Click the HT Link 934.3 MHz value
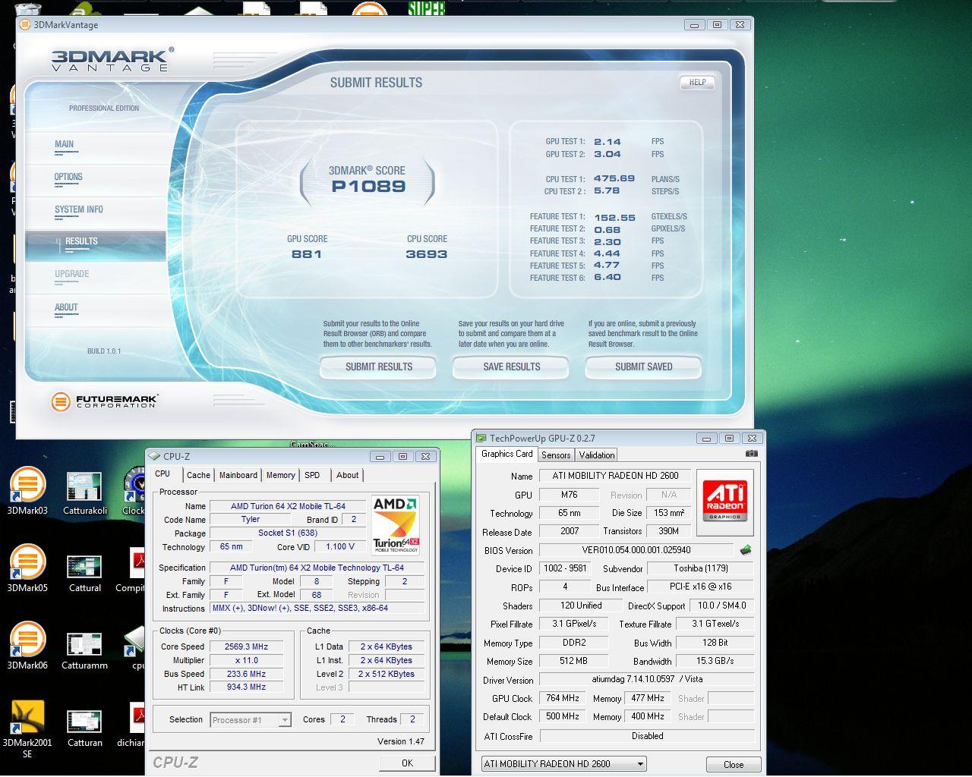Viewport: 972px width, 777px height. pyautogui.click(x=246, y=687)
